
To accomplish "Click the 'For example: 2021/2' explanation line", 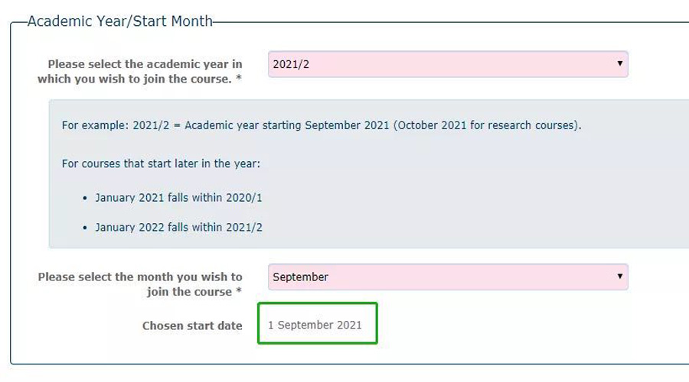I will 322,125.
